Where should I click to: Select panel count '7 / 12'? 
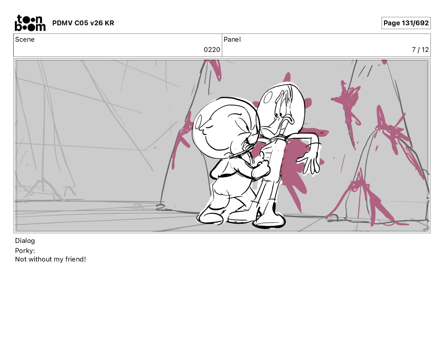(x=420, y=50)
